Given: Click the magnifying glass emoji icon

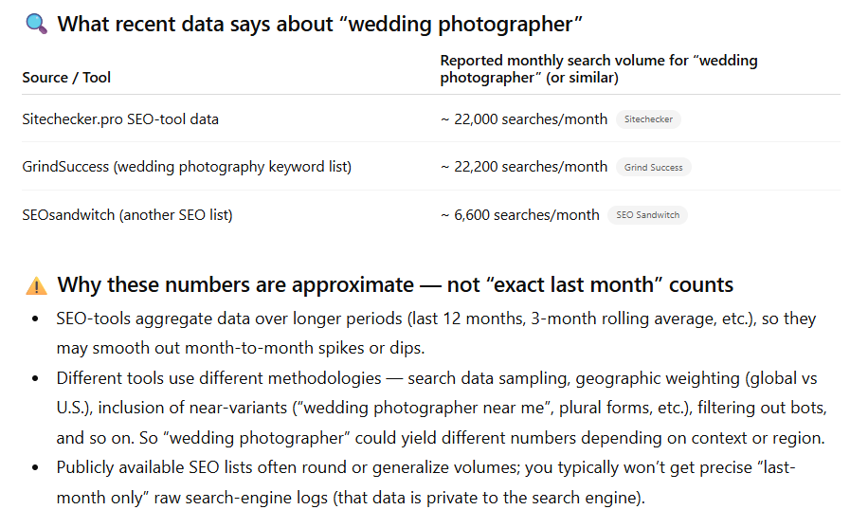Looking at the screenshot, I should click(36, 25).
